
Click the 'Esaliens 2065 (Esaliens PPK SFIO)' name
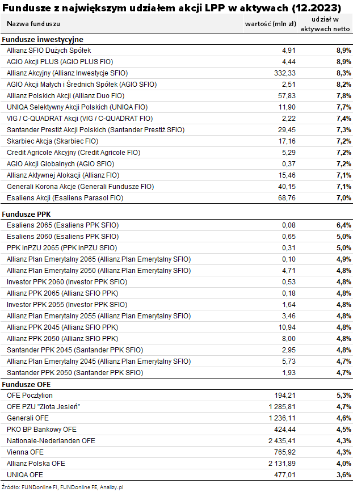pyautogui.click(x=62, y=225)
